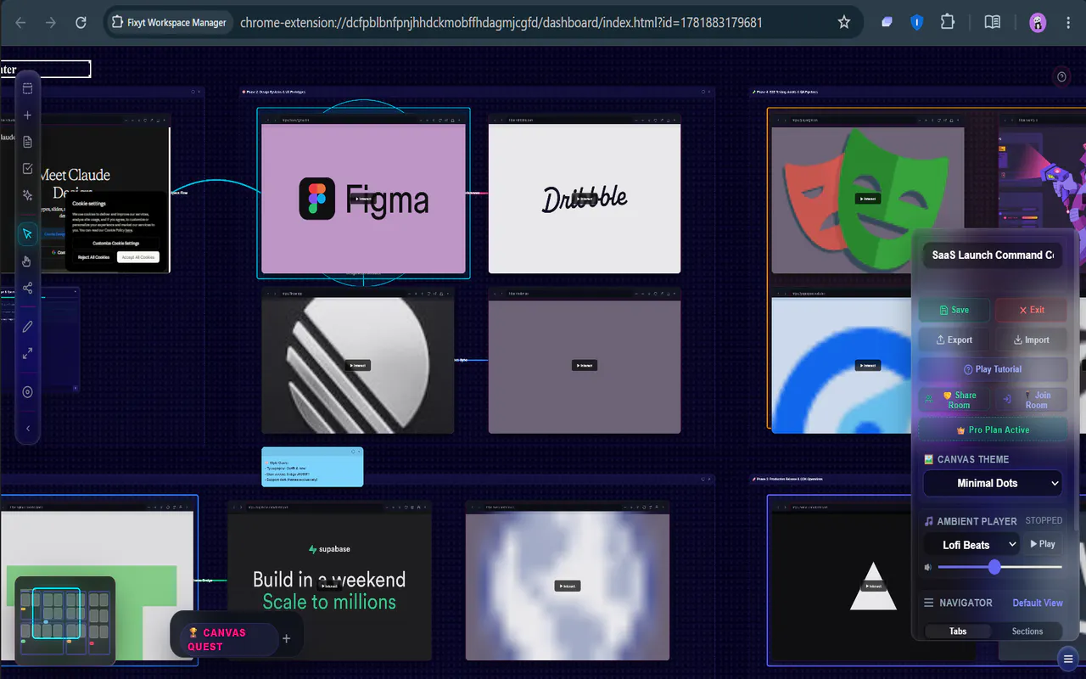Open the Minimal Dots canvas theme dropdown
The height and width of the screenshot is (679, 1086).
click(x=993, y=483)
